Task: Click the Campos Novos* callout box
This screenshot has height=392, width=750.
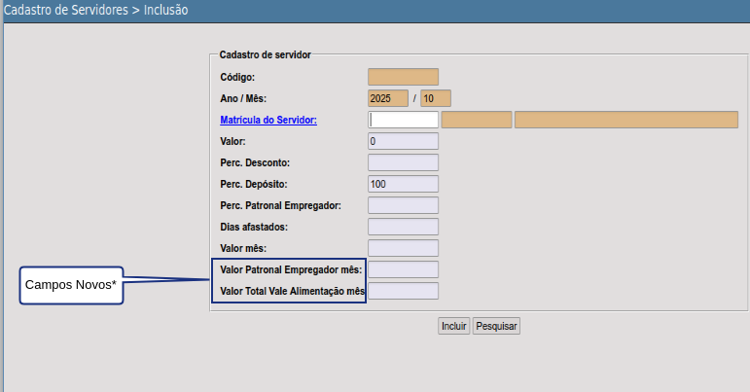Action: [72, 285]
